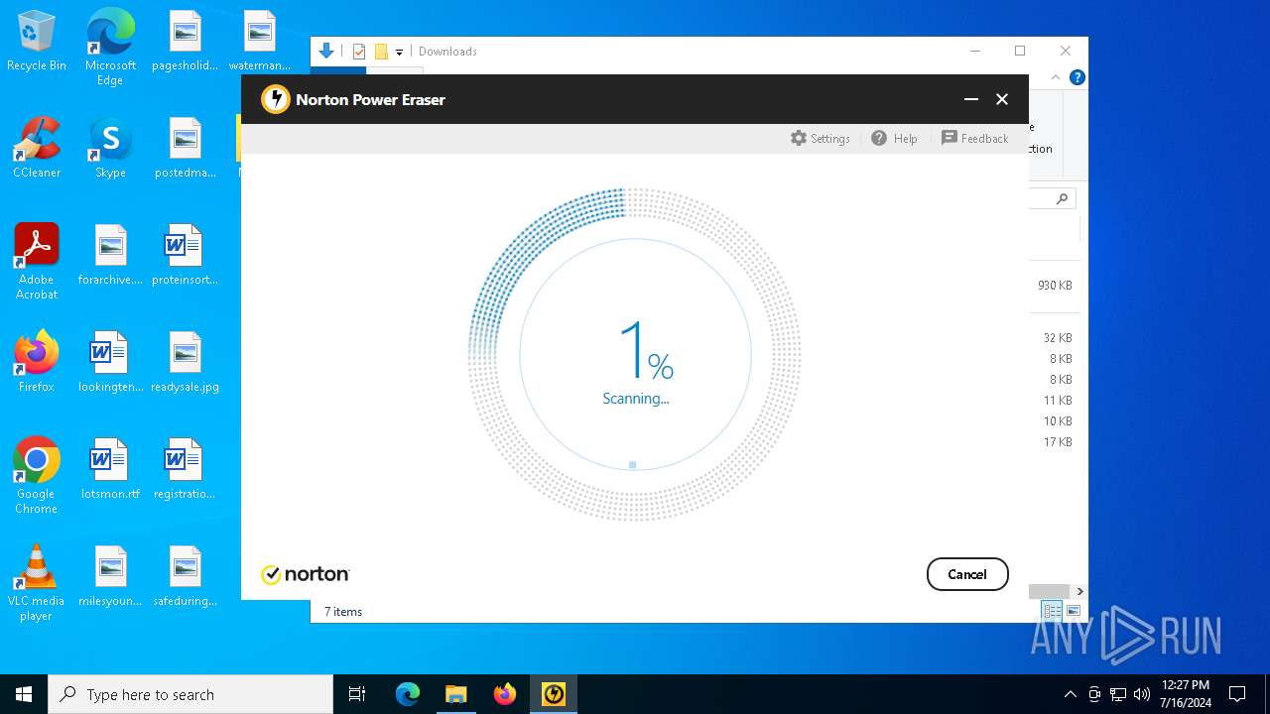
Task: Open File Explorer from taskbar
Action: (455, 694)
